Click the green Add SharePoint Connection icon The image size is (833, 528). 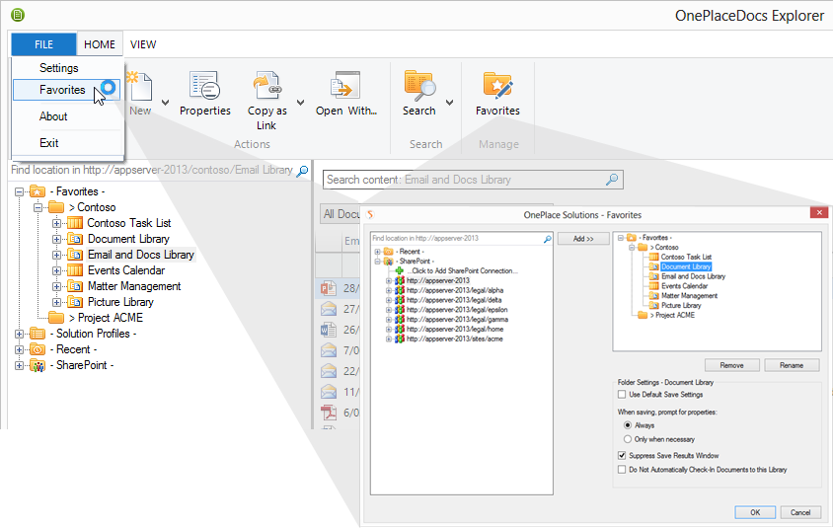[x=399, y=270]
